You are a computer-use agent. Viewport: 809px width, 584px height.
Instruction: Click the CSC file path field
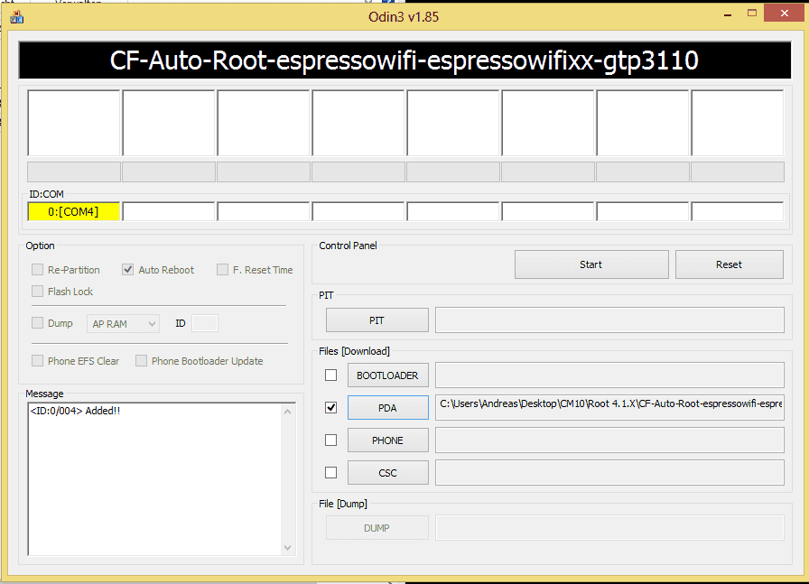(609, 473)
